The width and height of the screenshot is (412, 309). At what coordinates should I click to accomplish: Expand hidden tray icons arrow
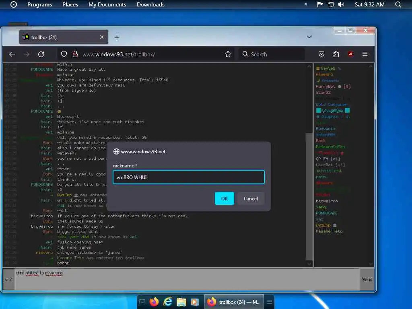(x=305, y=4)
